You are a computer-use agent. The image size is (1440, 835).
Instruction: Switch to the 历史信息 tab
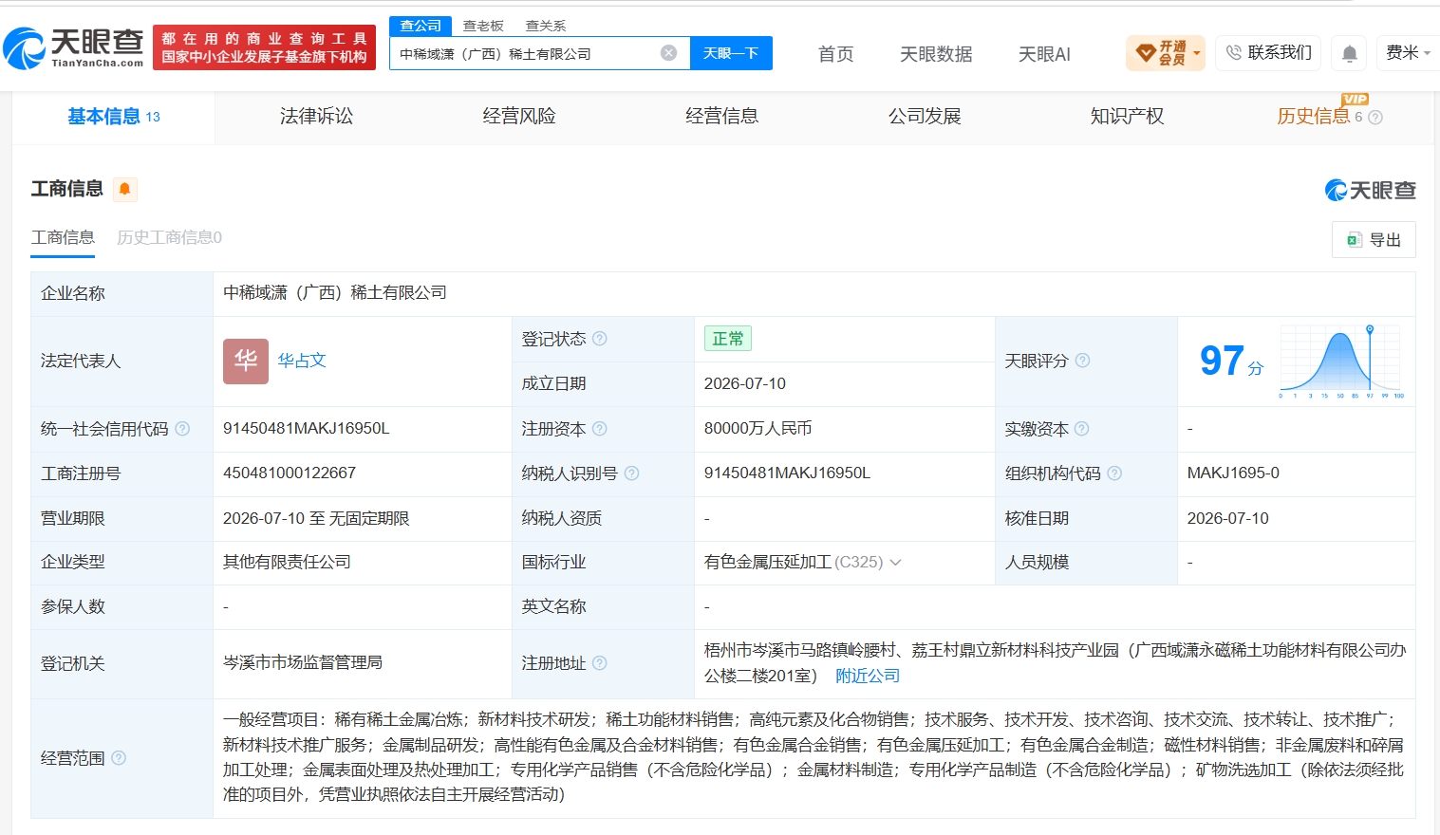pyautogui.click(x=1314, y=117)
